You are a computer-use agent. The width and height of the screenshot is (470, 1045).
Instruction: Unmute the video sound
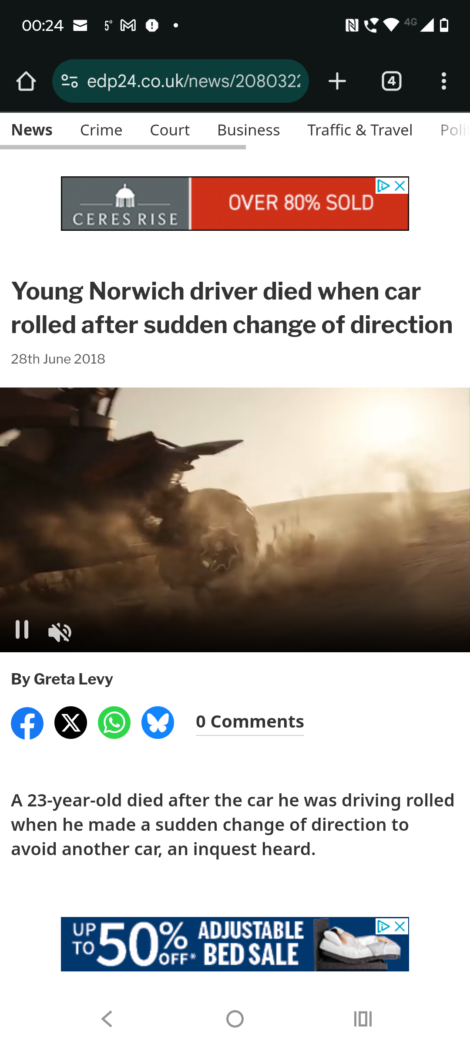60,632
